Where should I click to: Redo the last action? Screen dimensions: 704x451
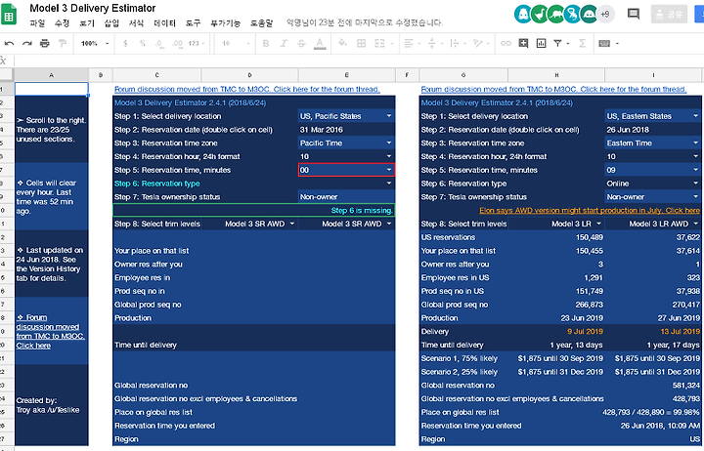point(27,44)
